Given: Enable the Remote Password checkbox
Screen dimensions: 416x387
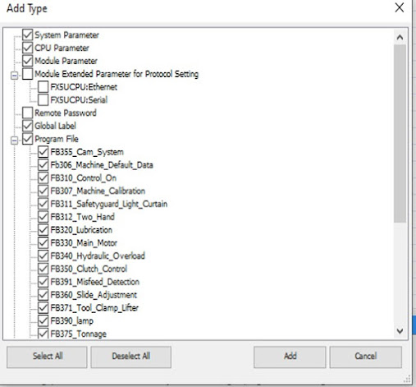Looking at the screenshot, I should coord(27,113).
